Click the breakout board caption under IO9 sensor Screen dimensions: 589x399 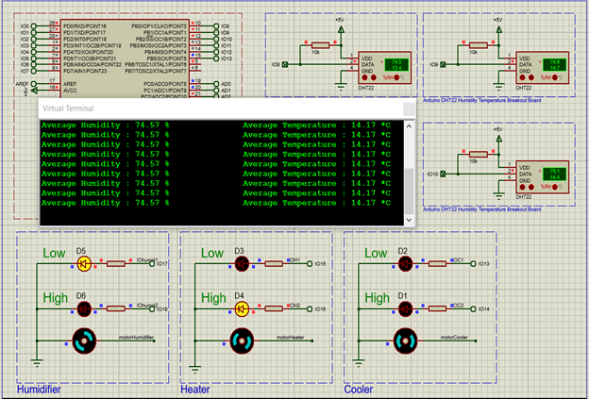point(482,100)
